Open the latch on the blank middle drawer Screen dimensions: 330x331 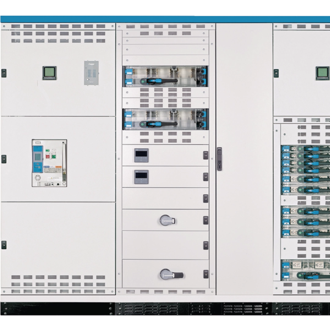(x=206, y=198)
